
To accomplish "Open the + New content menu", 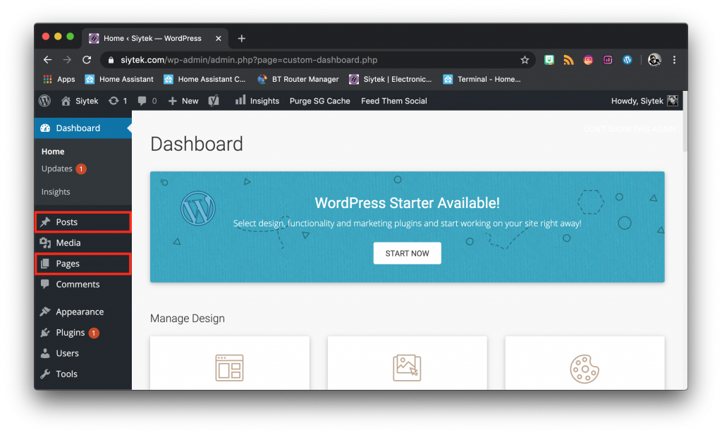I will [x=183, y=101].
